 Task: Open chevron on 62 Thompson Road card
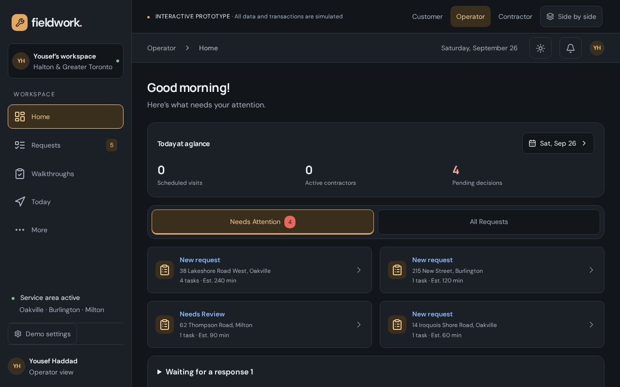pyautogui.click(x=359, y=325)
